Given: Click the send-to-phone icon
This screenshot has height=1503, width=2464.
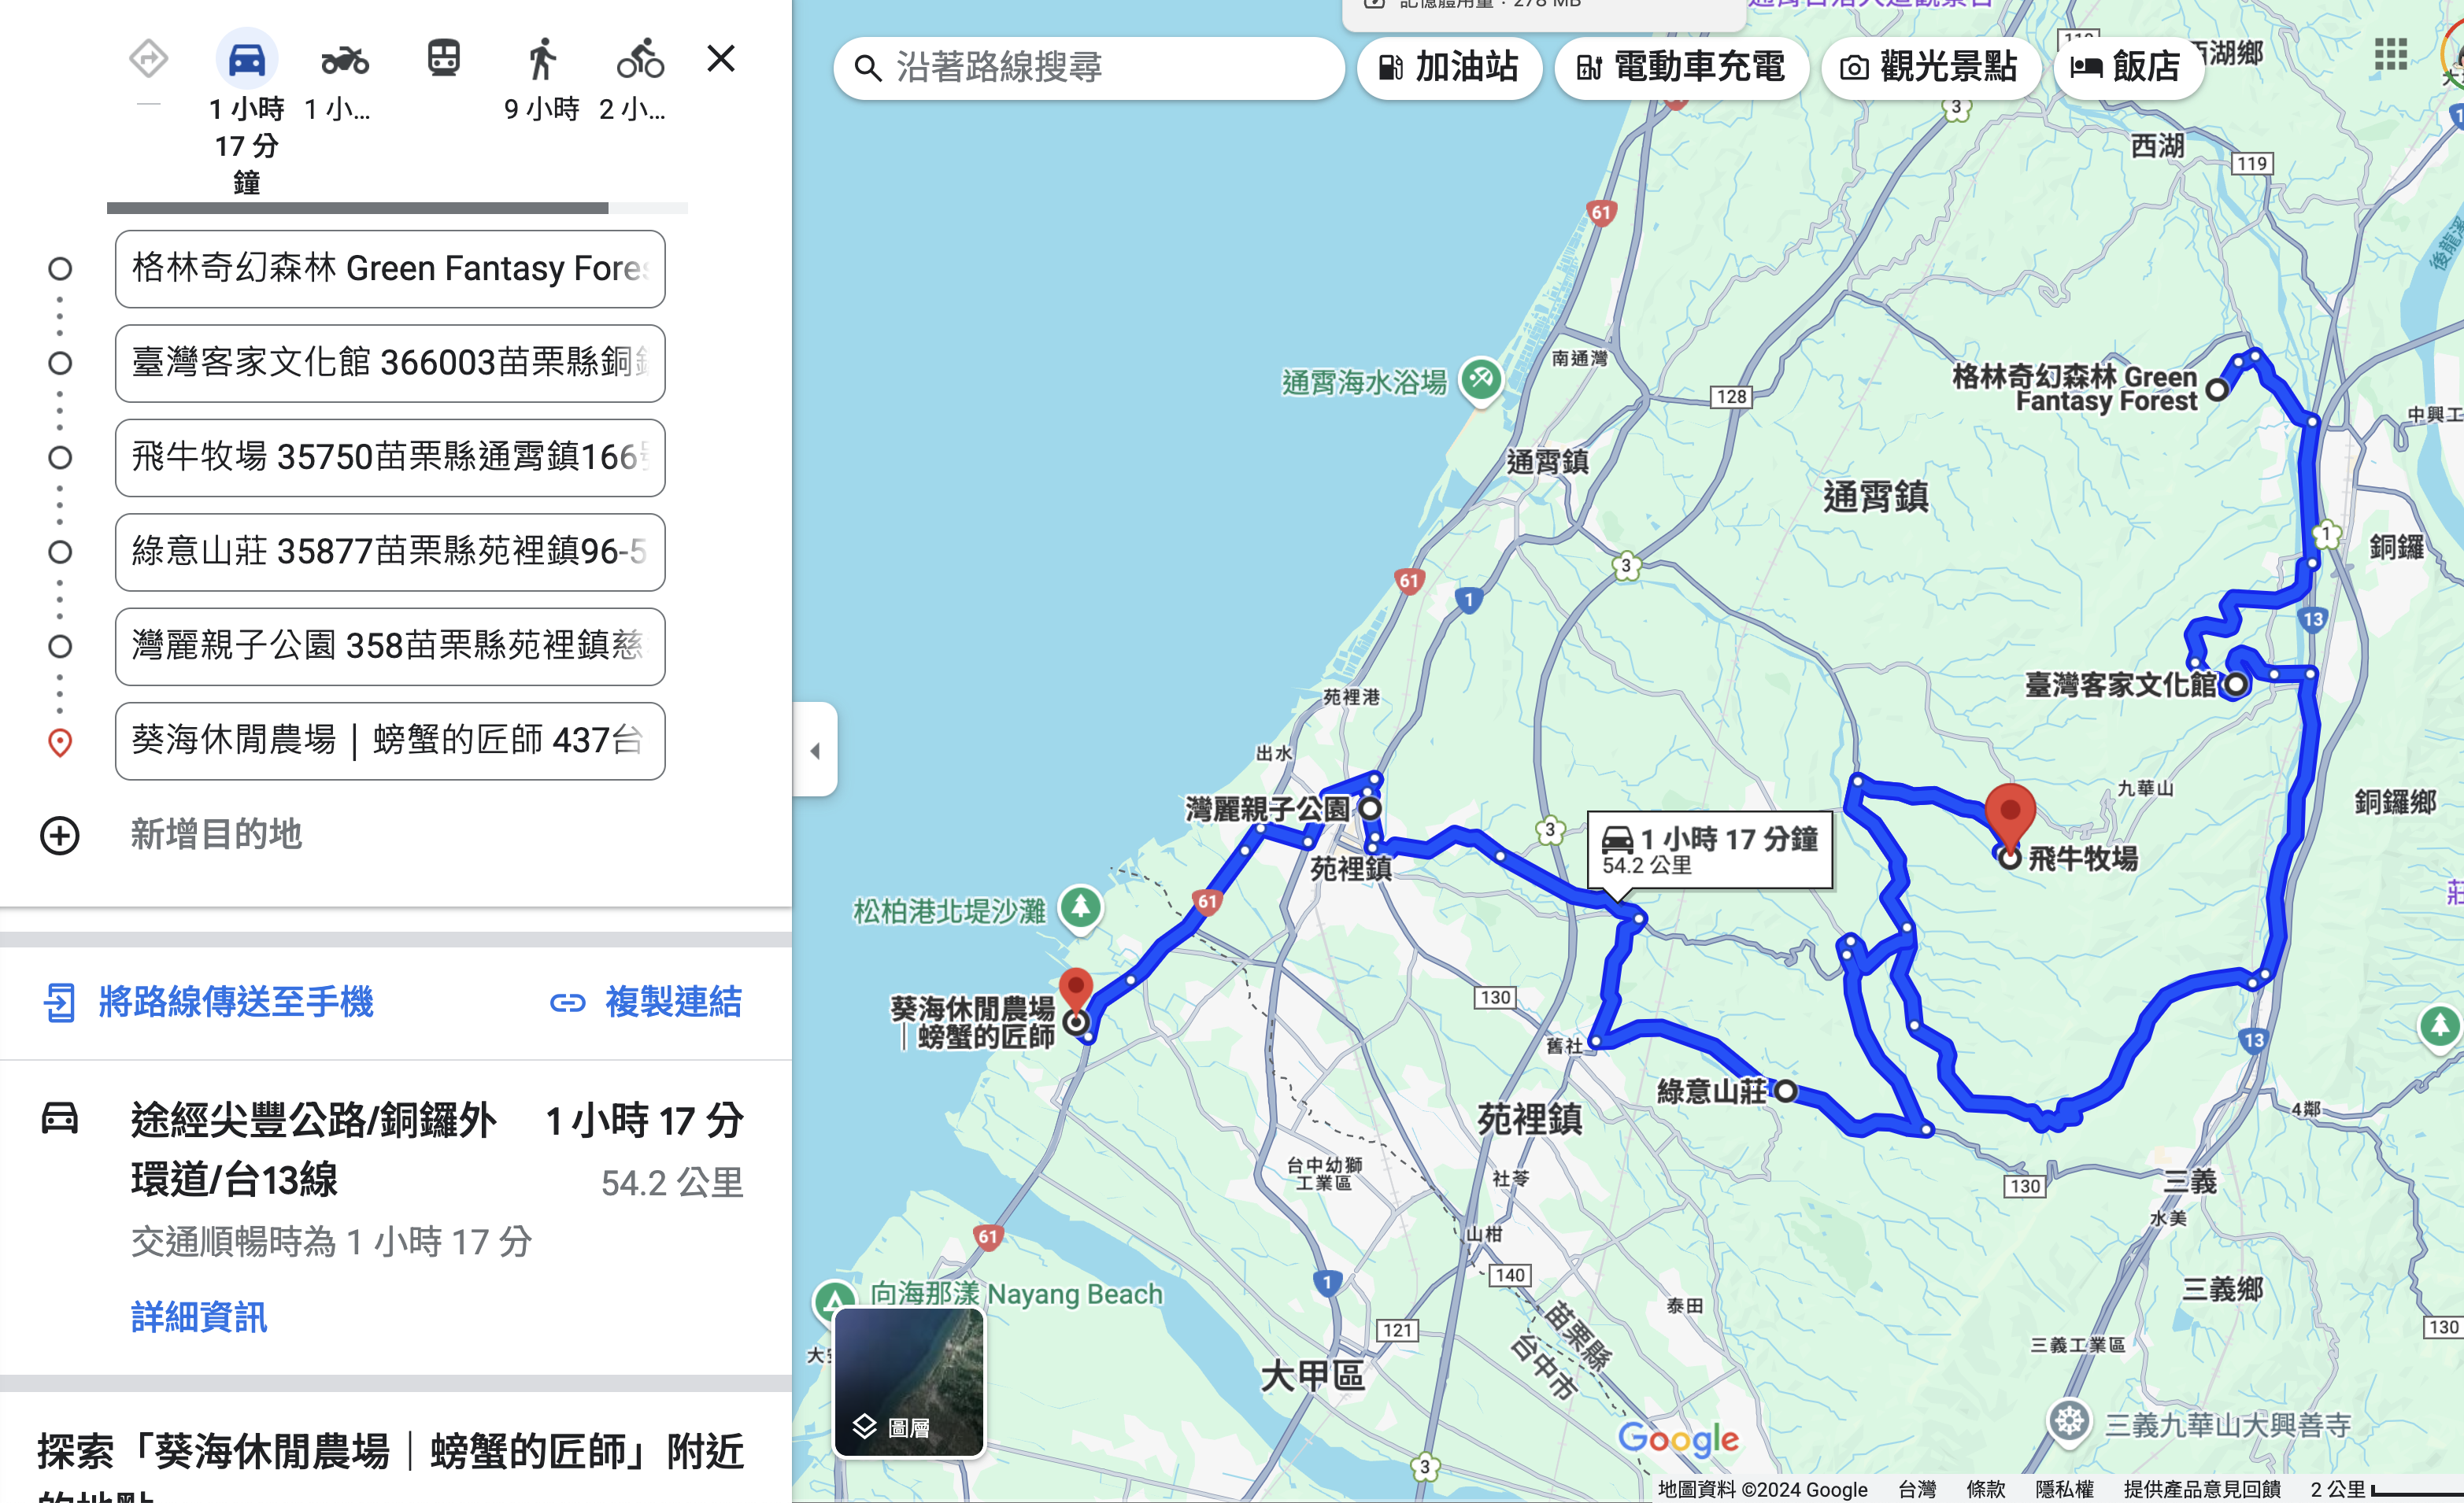Looking at the screenshot, I should pyautogui.click(x=59, y=1003).
